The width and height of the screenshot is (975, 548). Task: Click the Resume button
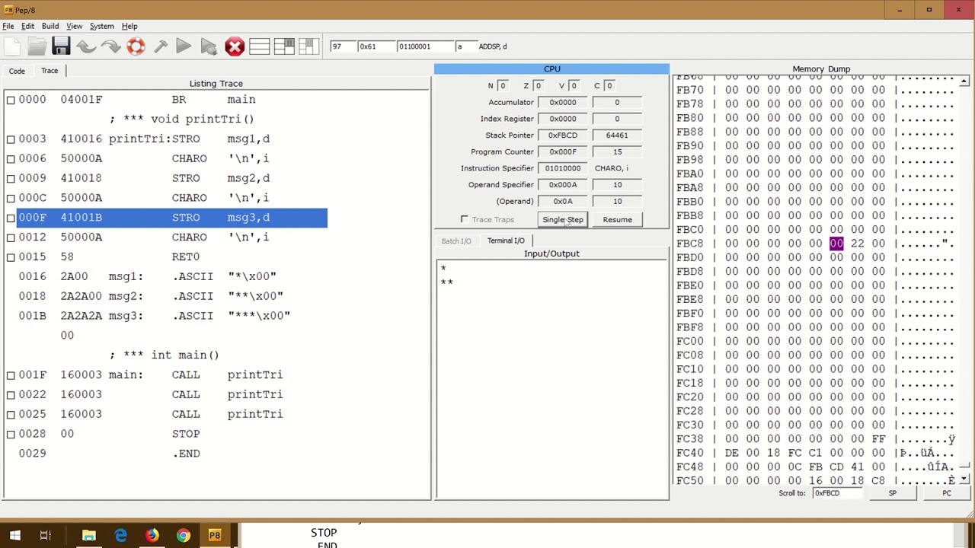[x=618, y=219]
